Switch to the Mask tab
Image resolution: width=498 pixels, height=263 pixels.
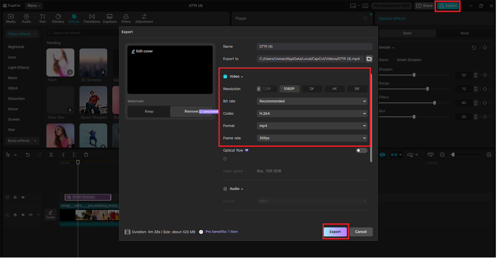[x=465, y=33]
